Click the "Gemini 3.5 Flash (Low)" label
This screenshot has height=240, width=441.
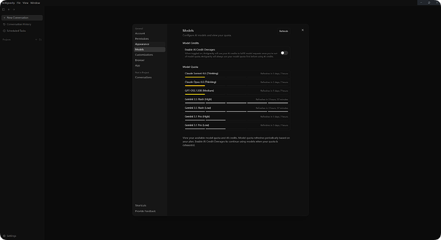tap(197, 108)
